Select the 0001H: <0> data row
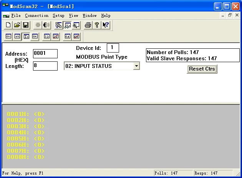Image resolution: width=242 pixels, height=178 pixels. pyautogui.click(x=26, y=114)
